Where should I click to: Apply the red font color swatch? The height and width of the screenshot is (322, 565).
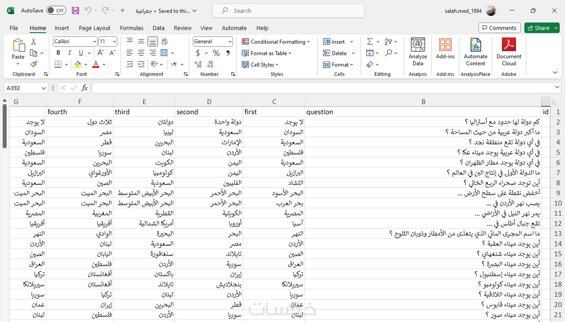[x=96, y=64]
